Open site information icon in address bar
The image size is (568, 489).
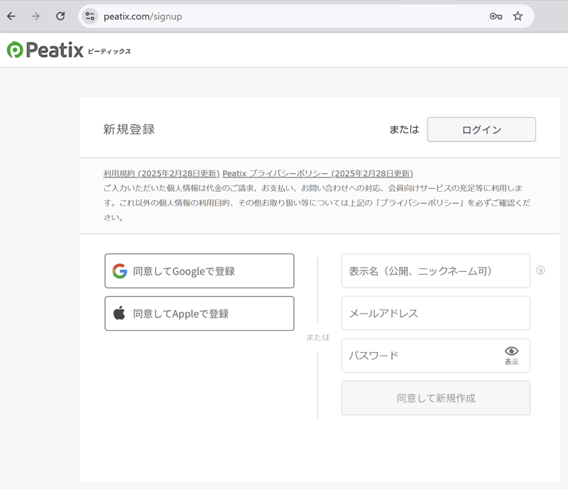click(90, 16)
